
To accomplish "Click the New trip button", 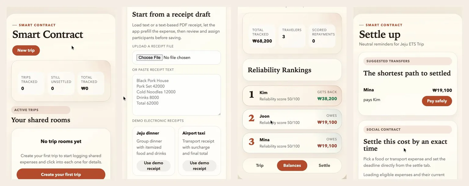I will 26,50.
